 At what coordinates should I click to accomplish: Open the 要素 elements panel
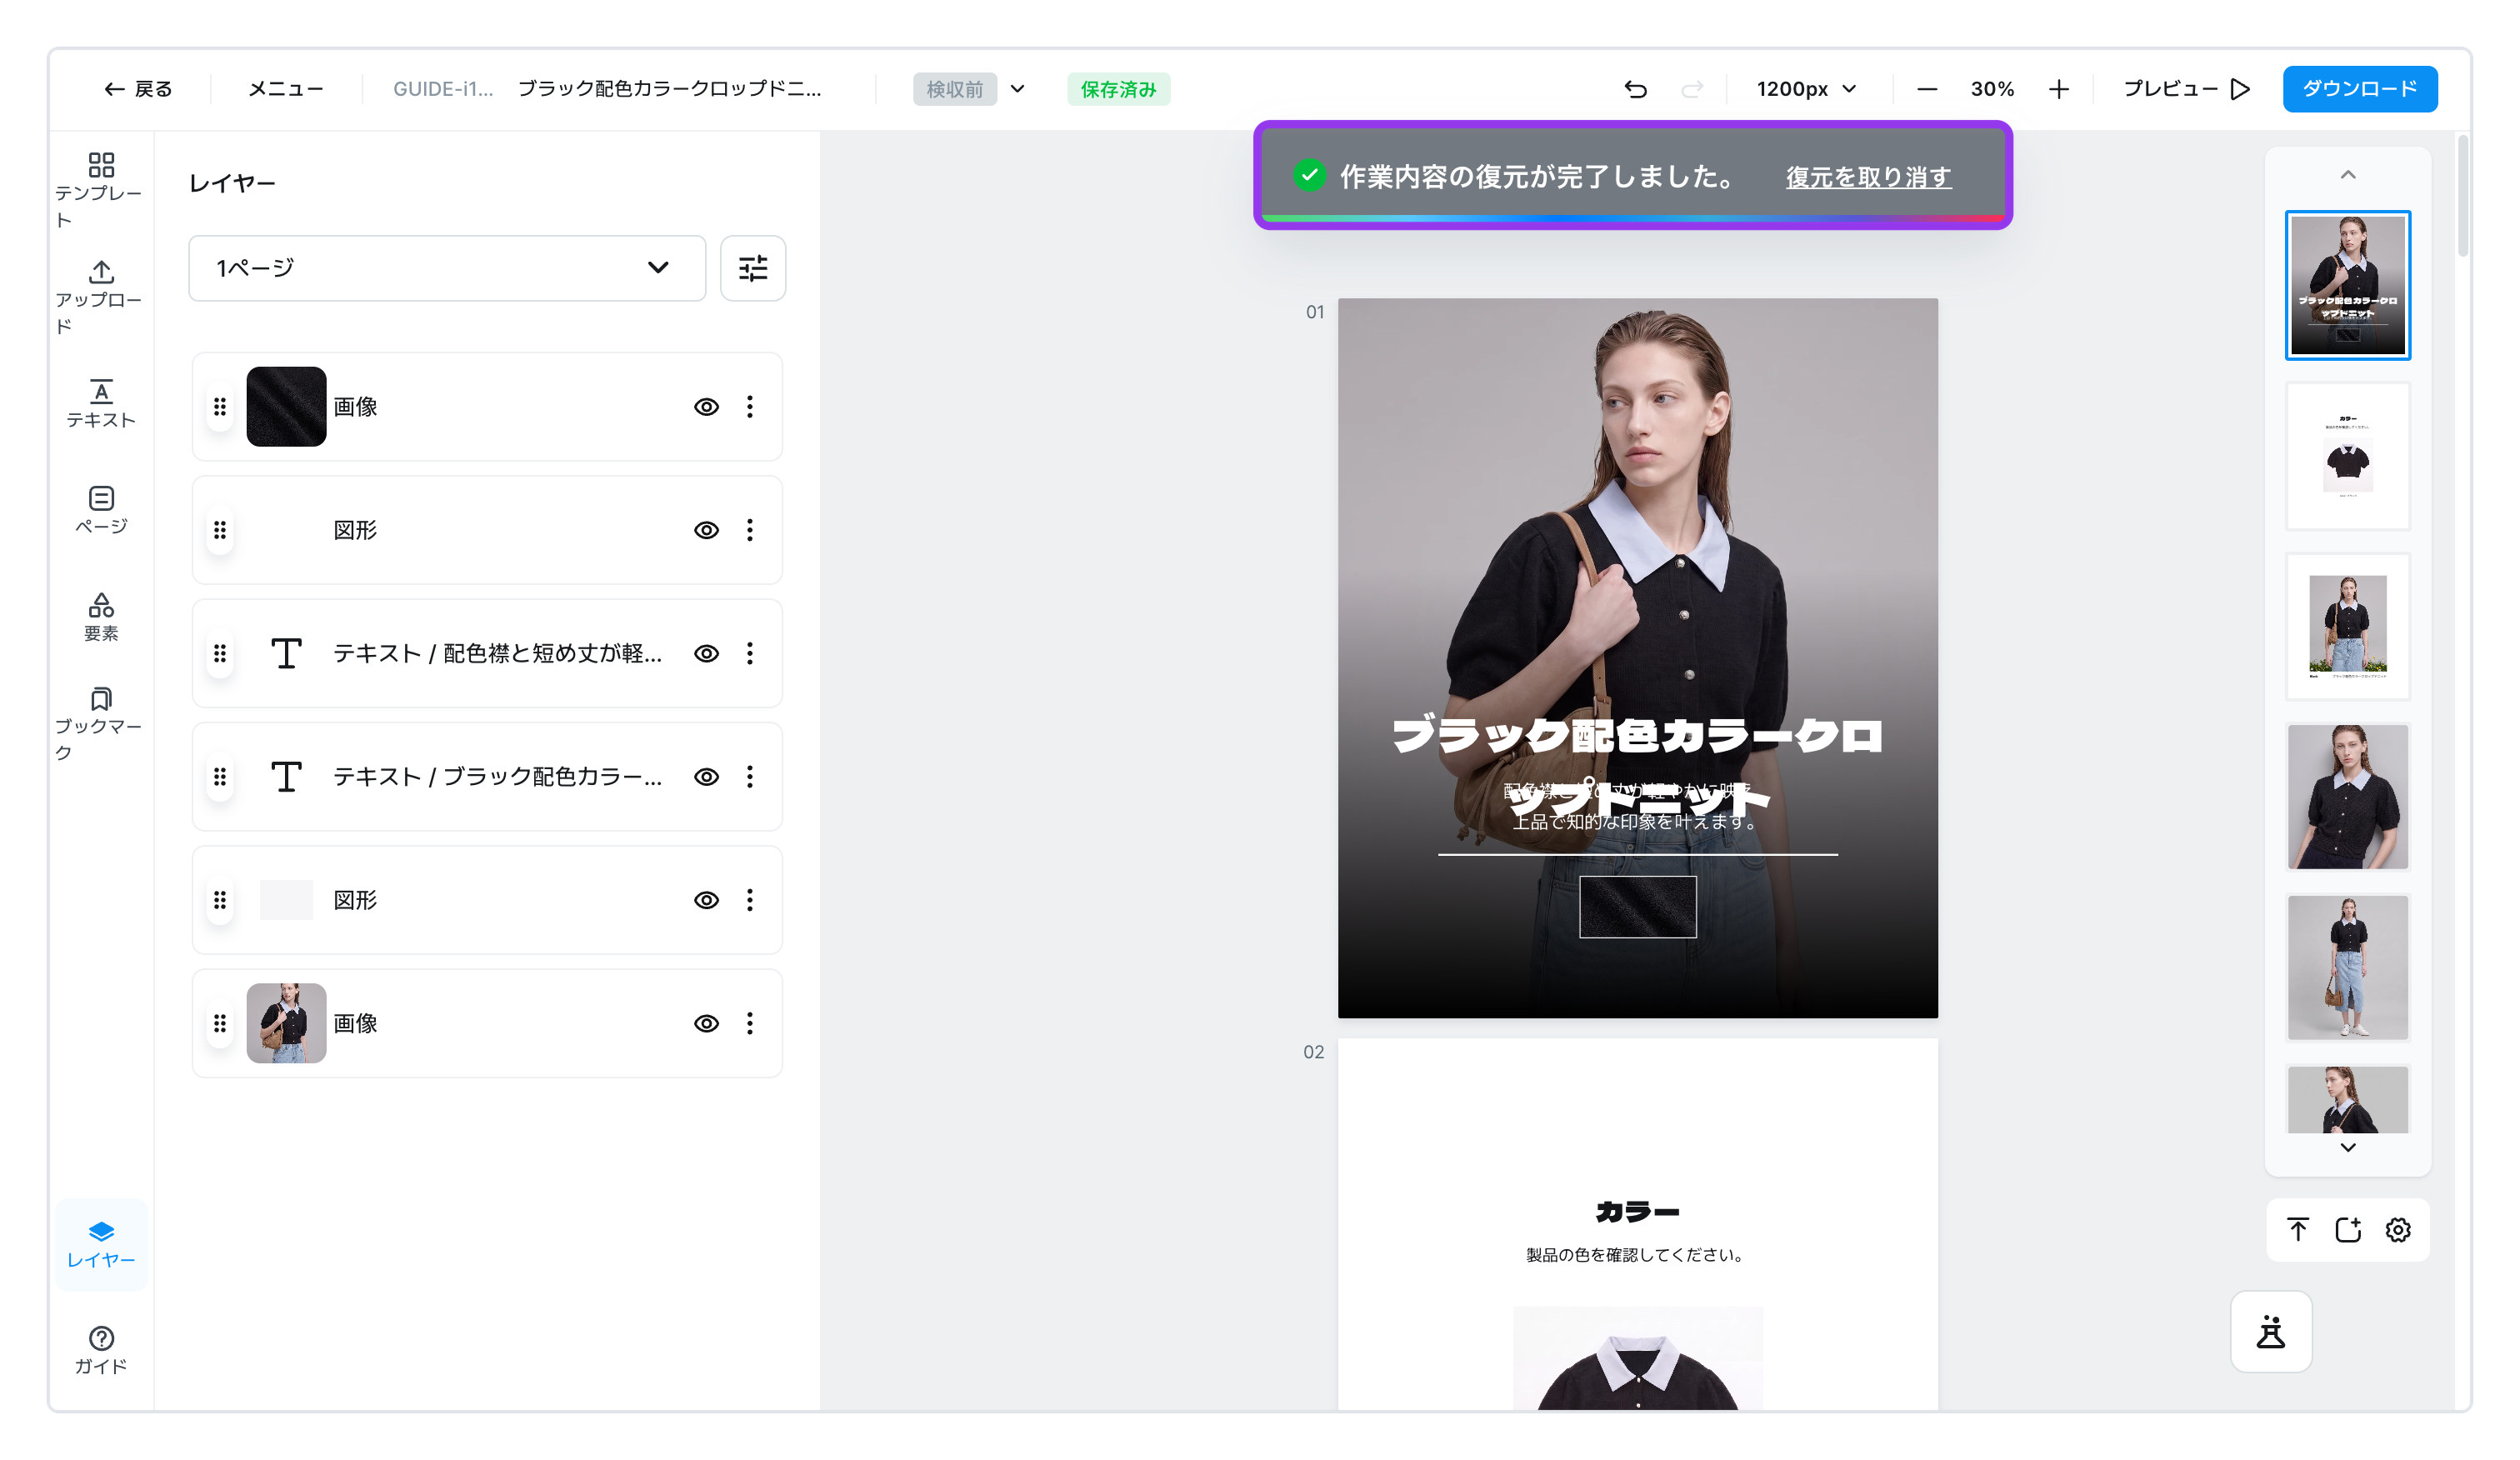pyautogui.click(x=101, y=617)
